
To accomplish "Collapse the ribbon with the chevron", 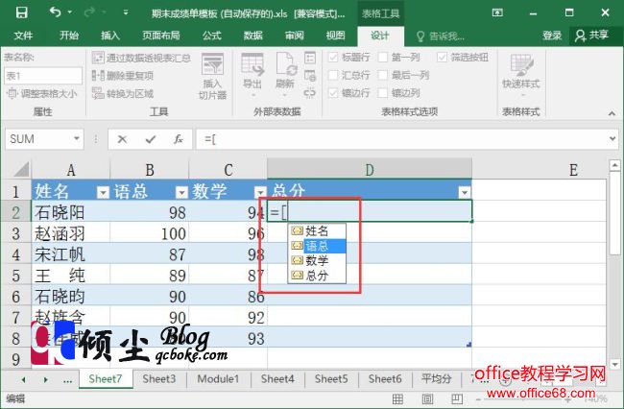I will 612,113.
